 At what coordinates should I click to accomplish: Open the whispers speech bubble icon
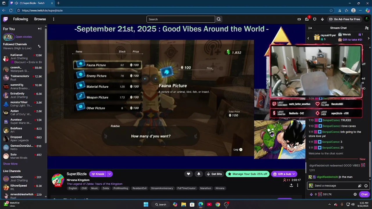pyautogui.click(x=315, y=19)
